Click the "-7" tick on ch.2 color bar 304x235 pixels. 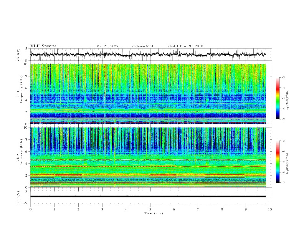(x=283, y=183)
